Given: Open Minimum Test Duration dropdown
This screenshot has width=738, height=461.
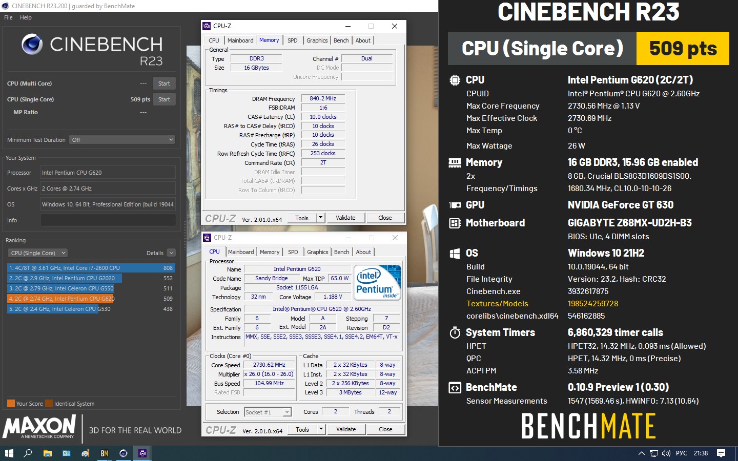Looking at the screenshot, I should [x=122, y=140].
